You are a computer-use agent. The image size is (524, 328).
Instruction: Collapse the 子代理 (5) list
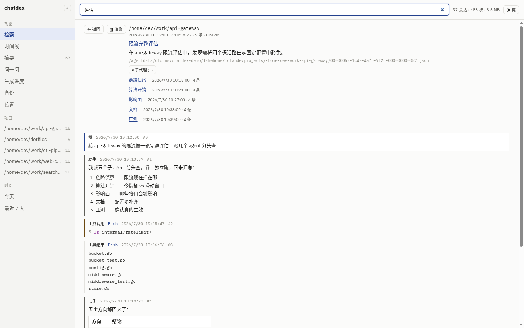pyautogui.click(x=142, y=70)
